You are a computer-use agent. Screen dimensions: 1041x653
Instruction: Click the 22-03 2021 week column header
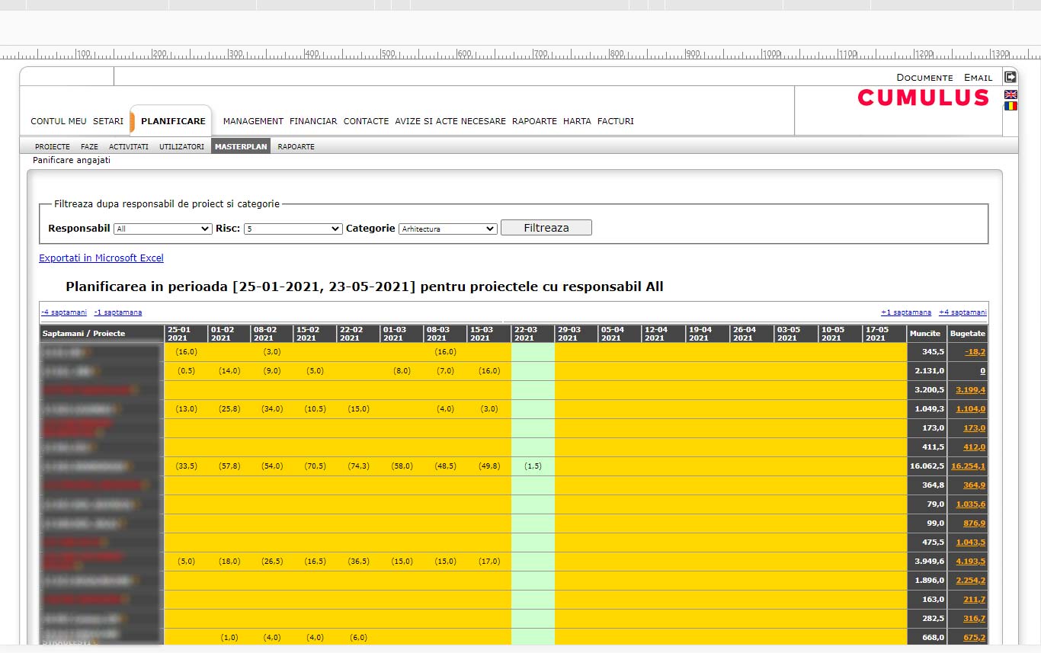[x=533, y=334]
